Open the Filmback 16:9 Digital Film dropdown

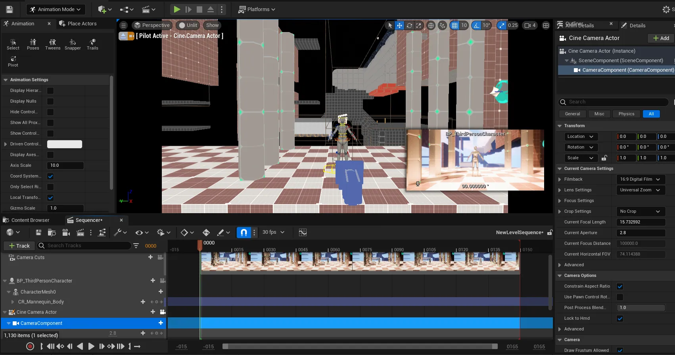point(640,179)
